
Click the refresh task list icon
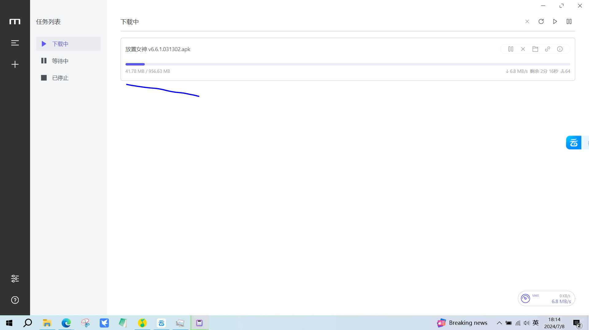[x=541, y=21]
